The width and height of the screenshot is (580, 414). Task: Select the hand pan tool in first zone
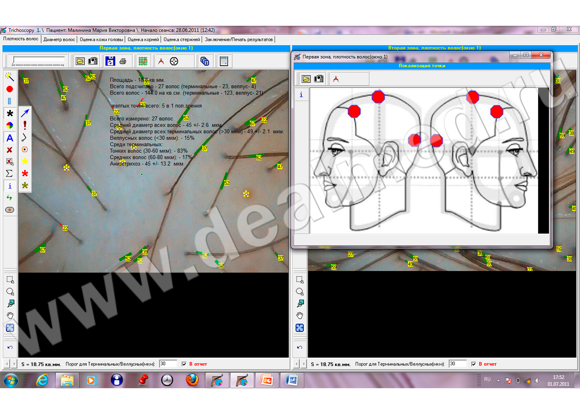[10, 315]
